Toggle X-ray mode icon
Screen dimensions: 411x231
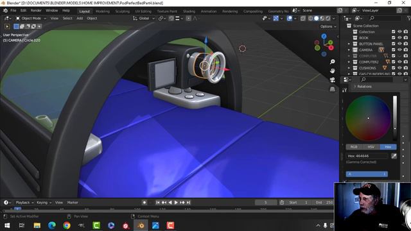[x=303, y=19]
